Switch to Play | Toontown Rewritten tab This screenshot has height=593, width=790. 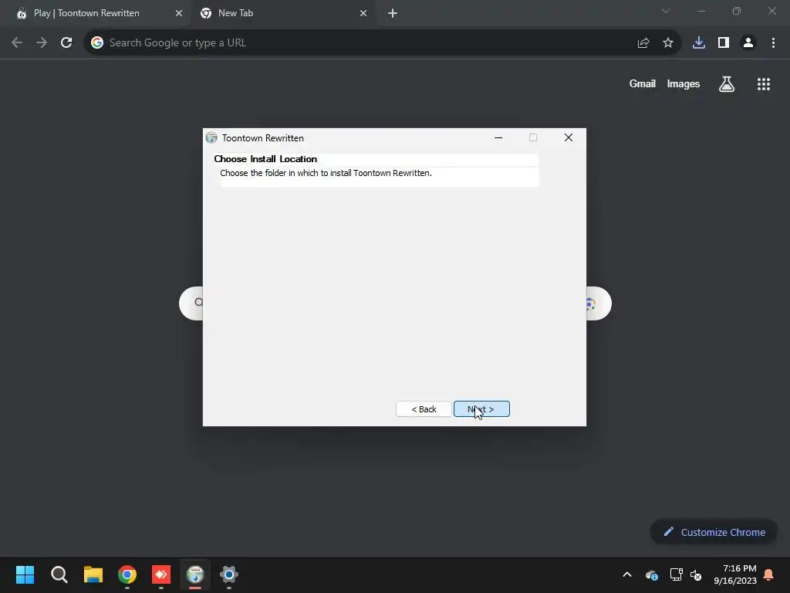(96, 13)
